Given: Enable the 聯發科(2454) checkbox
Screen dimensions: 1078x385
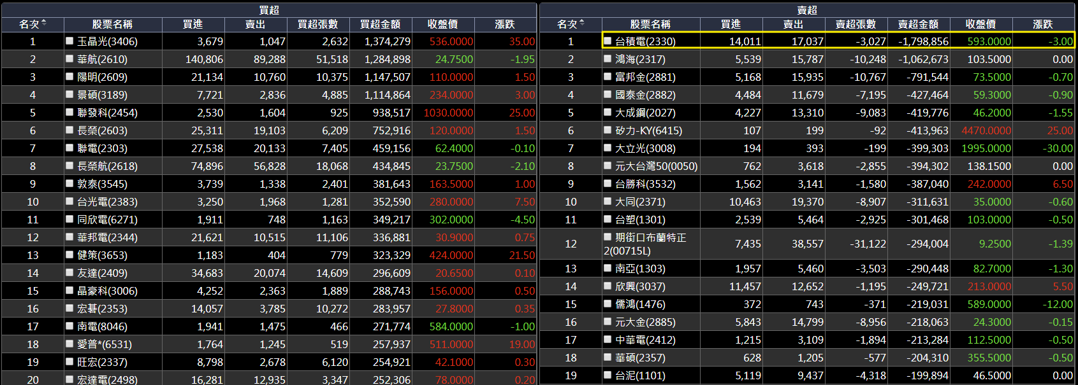Looking at the screenshot, I should tap(69, 112).
